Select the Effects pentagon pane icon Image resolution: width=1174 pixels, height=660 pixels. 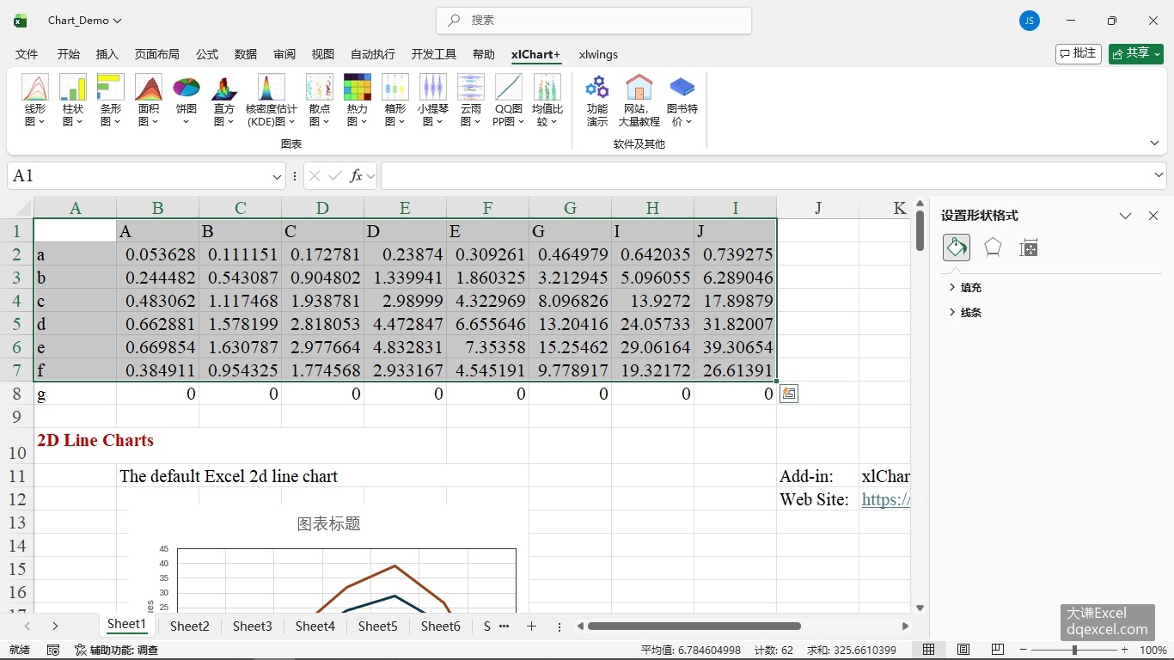tap(993, 247)
